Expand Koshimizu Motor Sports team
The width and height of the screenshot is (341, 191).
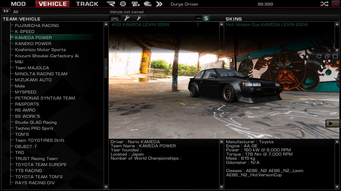click(x=40, y=50)
